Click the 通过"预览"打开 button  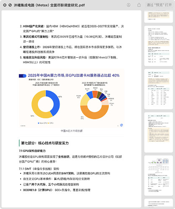pyautogui.click(x=159, y=5)
